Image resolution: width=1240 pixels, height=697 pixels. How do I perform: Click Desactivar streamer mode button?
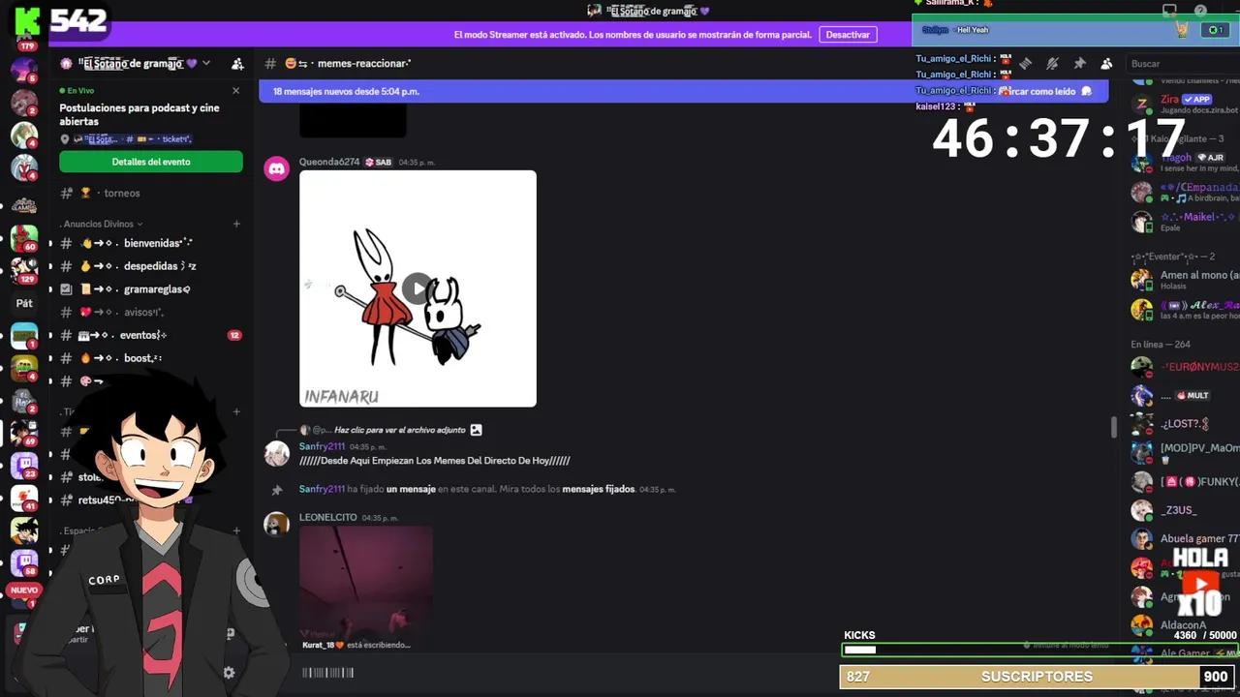(x=848, y=34)
